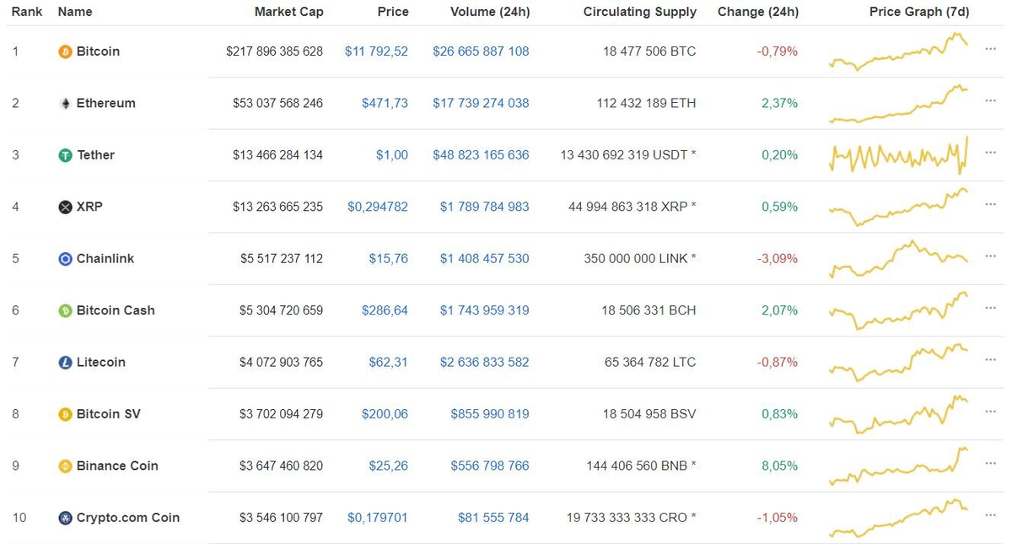Image resolution: width=1012 pixels, height=544 pixels.
Task: Open Binance Coin 7-day price graph
Action: 899,466
